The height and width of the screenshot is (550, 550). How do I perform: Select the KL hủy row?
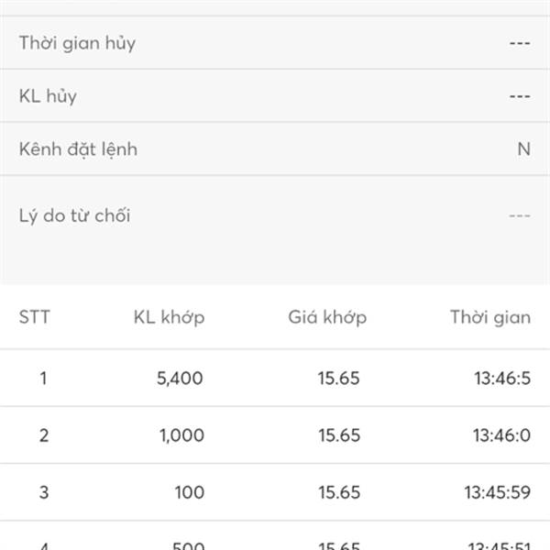pos(275,95)
